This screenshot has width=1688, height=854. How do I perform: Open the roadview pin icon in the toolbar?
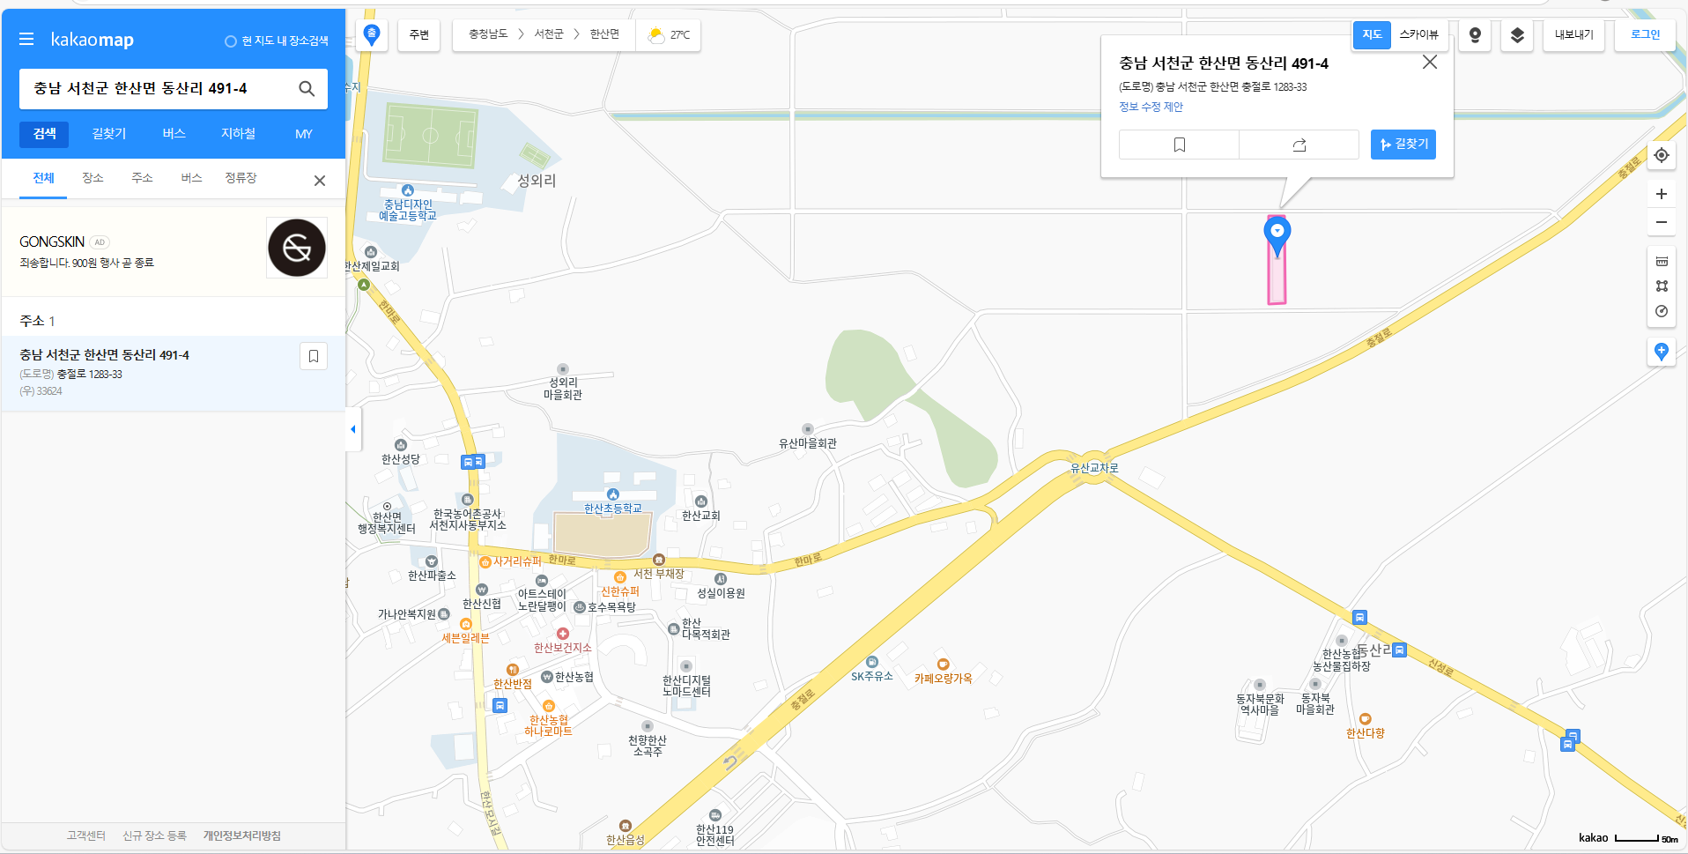[1475, 35]
